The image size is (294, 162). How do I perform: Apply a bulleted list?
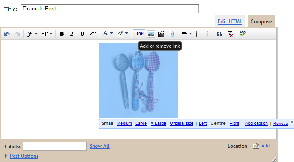coord(209,34)
